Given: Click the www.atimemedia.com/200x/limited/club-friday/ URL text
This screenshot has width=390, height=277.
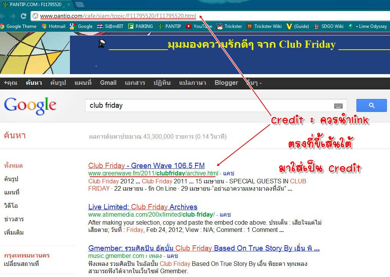Looking at the screenshot, I should 152,215.
